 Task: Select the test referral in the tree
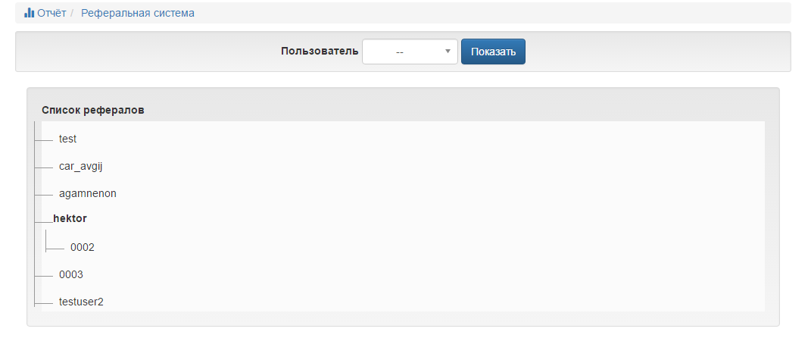pos(67,139)
